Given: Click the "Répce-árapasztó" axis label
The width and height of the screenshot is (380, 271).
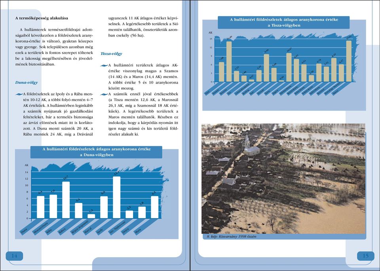Looking at the screenshot, I should pos(80,228).
